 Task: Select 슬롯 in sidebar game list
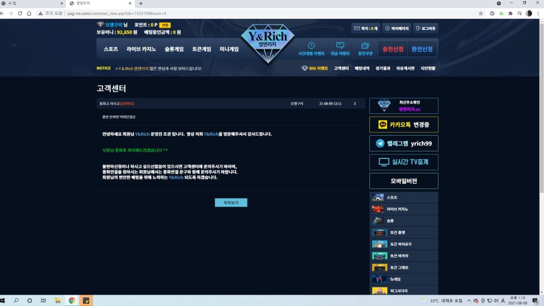point(404,221)
